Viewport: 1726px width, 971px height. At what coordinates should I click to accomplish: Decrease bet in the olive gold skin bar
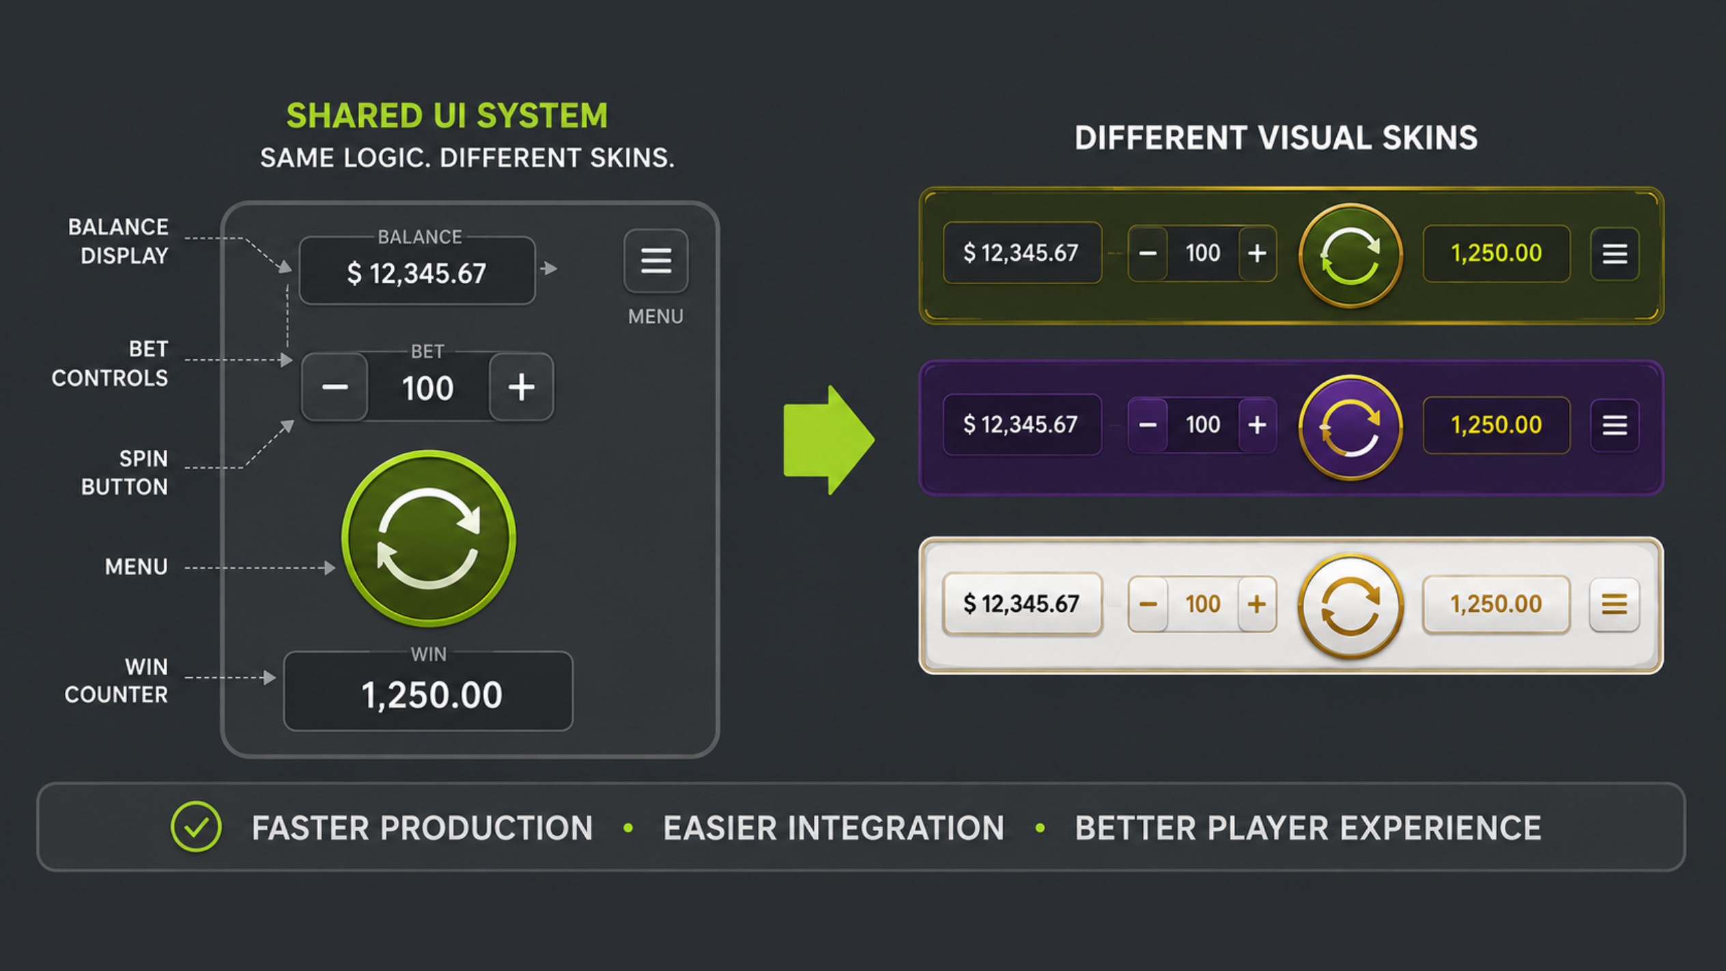click(x=1148, y=253)
